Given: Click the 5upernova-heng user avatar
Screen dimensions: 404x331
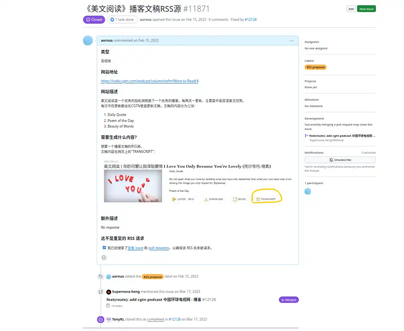Looking at the screenshot, I should coord(109,292).
